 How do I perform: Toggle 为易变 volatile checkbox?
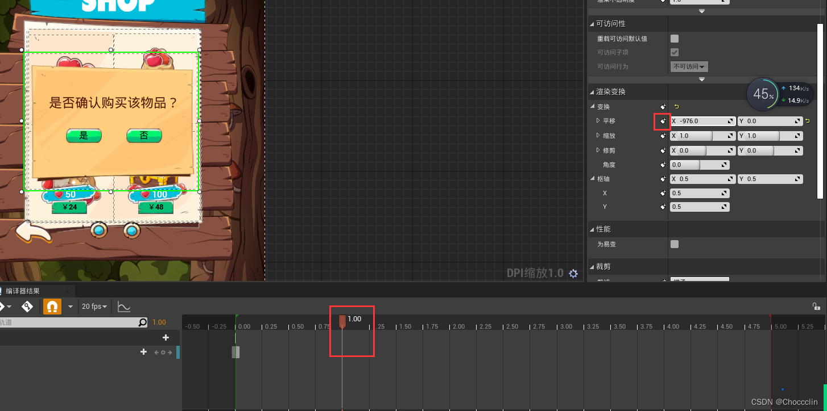[x=675, y=244]
